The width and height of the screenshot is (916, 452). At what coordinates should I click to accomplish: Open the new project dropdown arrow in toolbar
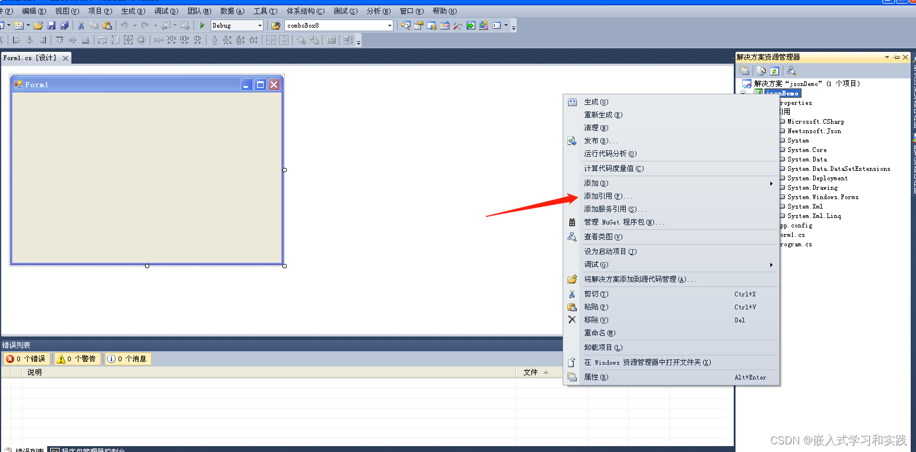(9, 25)
